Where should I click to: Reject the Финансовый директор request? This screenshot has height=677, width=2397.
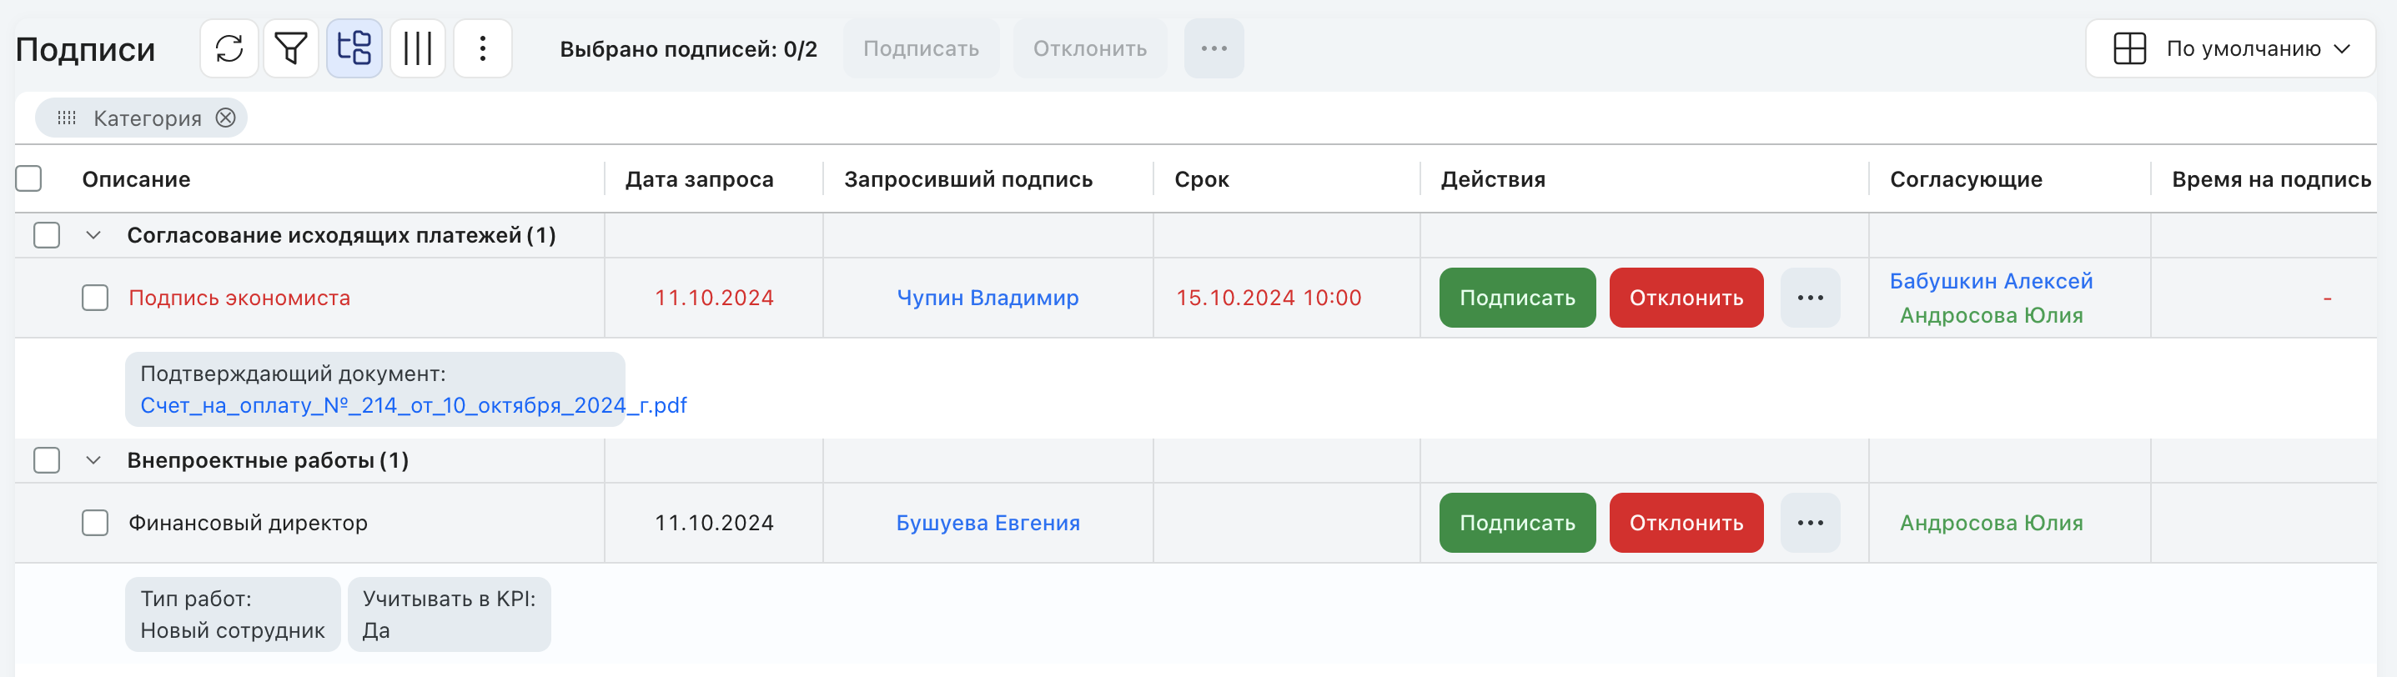click(x=1686, y=523)
